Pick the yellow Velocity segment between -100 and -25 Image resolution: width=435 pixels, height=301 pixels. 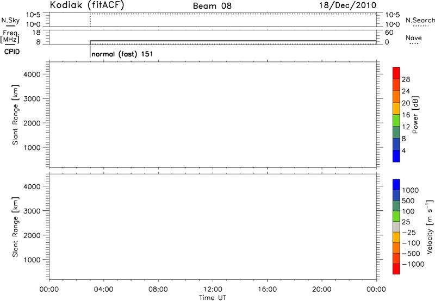point(396,237)
